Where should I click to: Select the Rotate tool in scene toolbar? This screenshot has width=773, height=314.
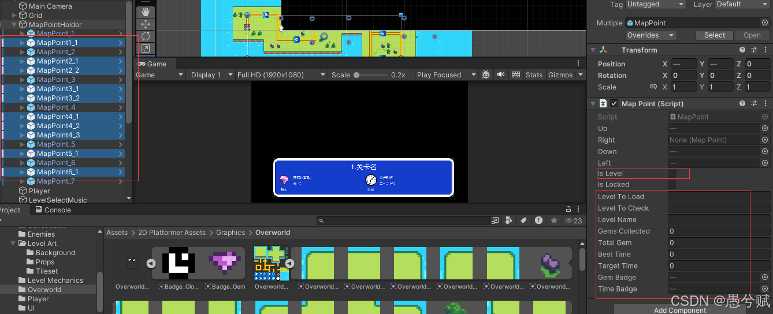145,37
